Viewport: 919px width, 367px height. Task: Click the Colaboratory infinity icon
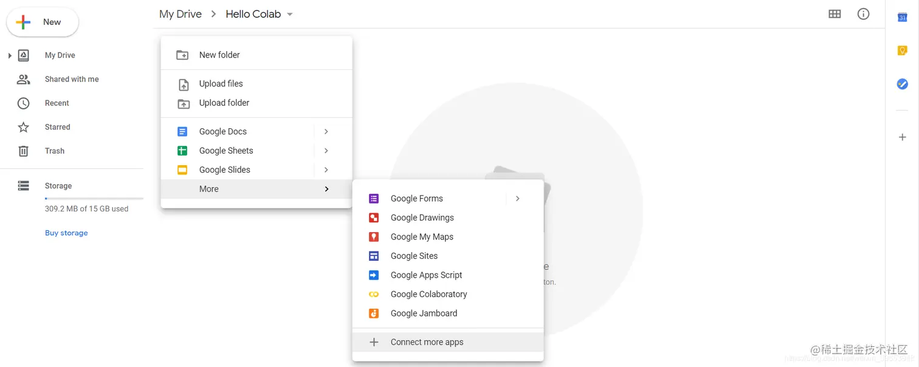pyautogui.click(x=374, y=294)
